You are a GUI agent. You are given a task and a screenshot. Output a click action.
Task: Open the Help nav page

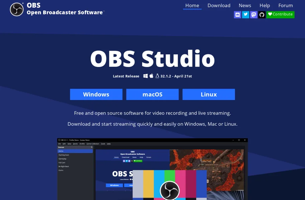pos(265,5)
